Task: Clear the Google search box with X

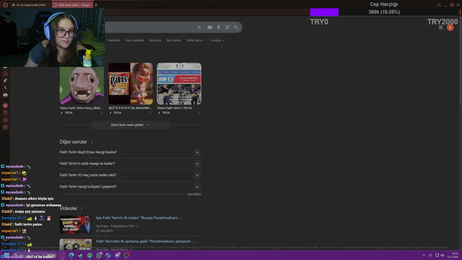Action: [x=199, y=27]
